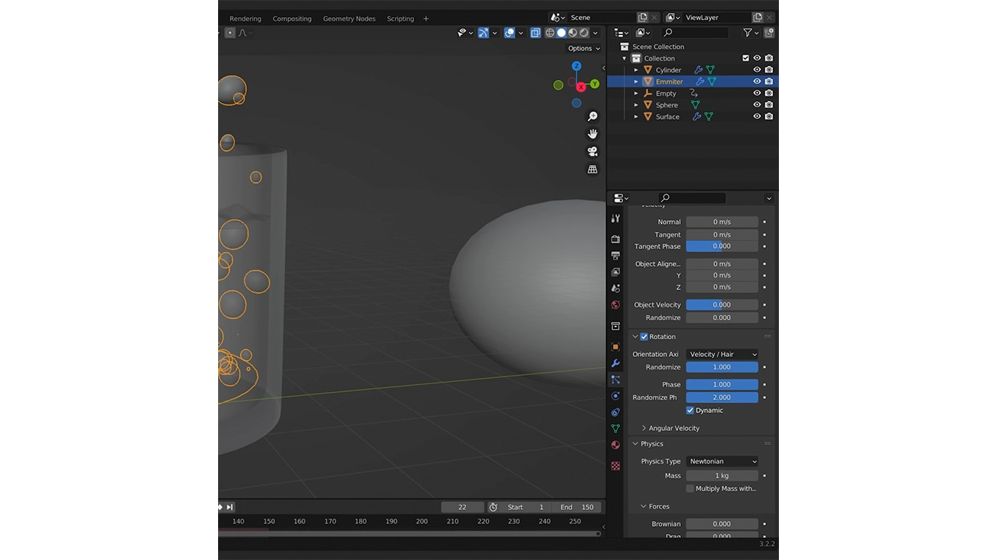
Task: Expand the Cylinder tree item
Action: pyautogui.click(x=636, y=70)
